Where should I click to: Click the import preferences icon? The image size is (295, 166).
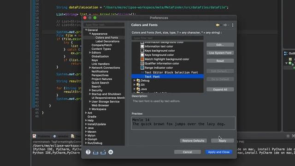click(95, 152)
